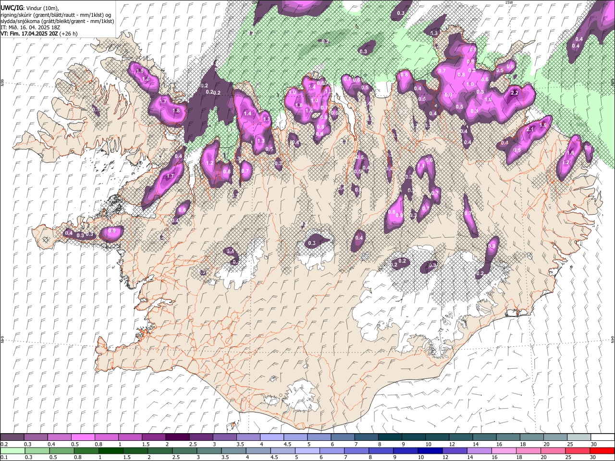Click the 15W longitude label
Viewport: 615px width, 461px height.
[x=509, y=2]
